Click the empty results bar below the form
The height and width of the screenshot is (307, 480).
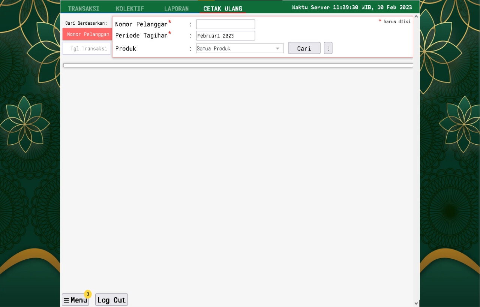pos(238,65)
